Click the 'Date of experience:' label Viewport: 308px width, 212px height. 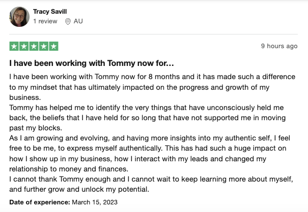pyautogui.click(x=40, y=202)
